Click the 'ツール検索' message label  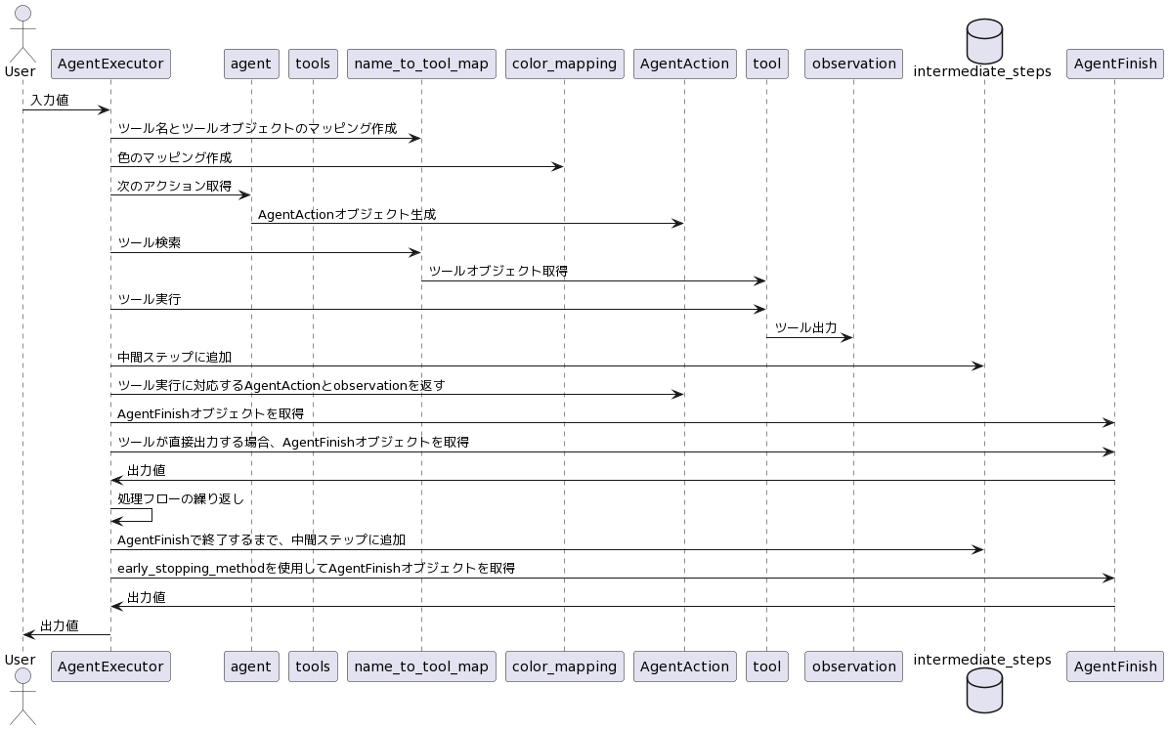click(149, 242)
